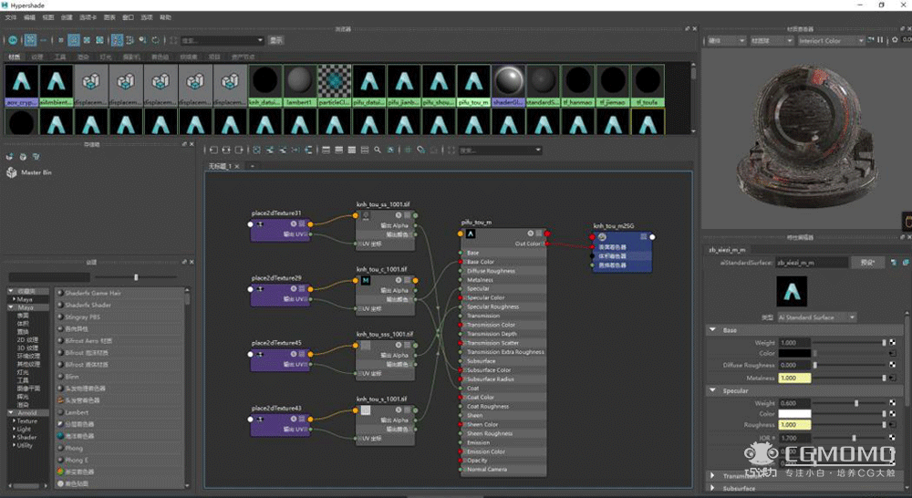Add a new graph tab with the plus button
This screenshot has height=498, width=912.
(252, 166)
